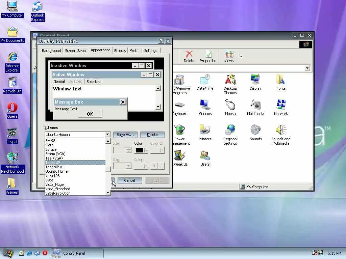This screenshot has width=346, height=259.
Task: Open Tweak UI in Control Panel
Action: (x=180, y=159)
